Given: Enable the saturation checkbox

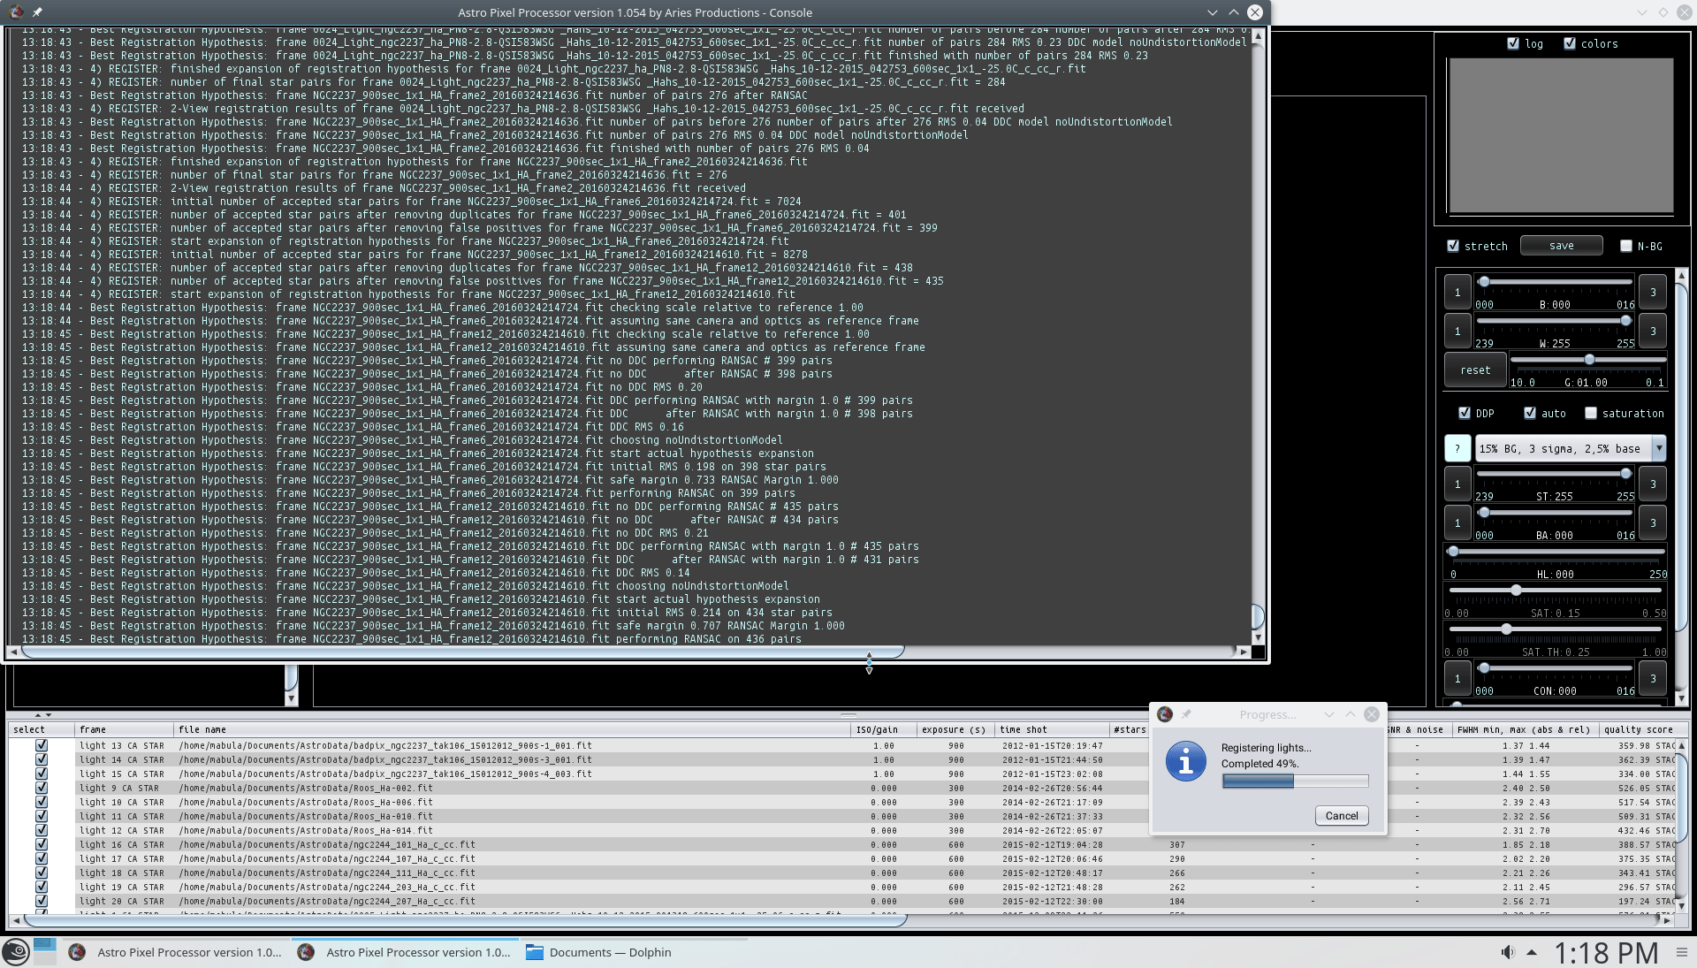Looking at the screenshot, I should pyautogui.click(x=1591, y=413).
